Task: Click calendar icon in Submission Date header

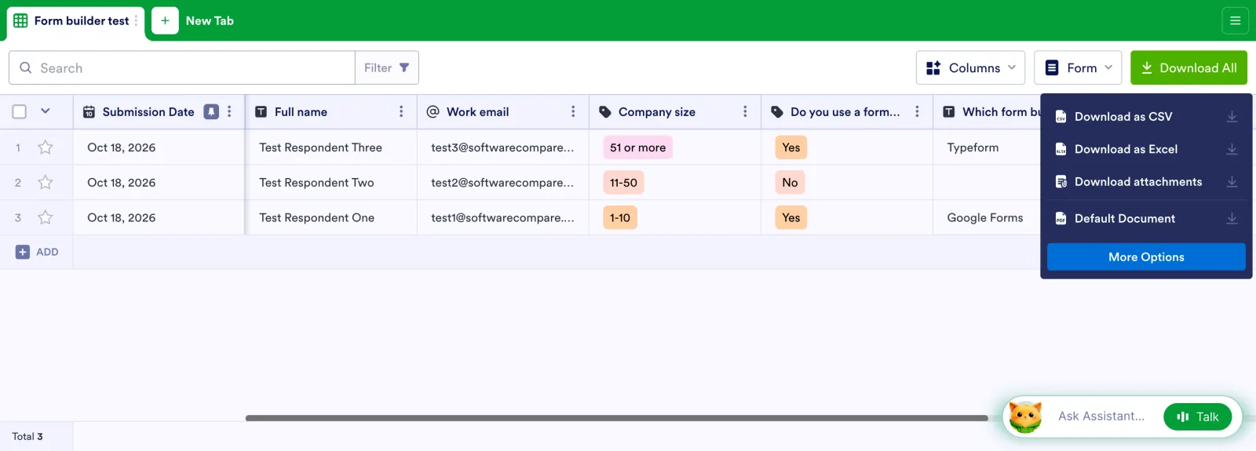Action: click(x=89, y=112)
